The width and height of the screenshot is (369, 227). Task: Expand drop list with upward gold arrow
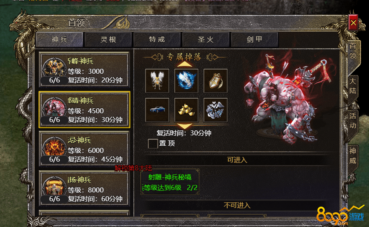[184, 64]
